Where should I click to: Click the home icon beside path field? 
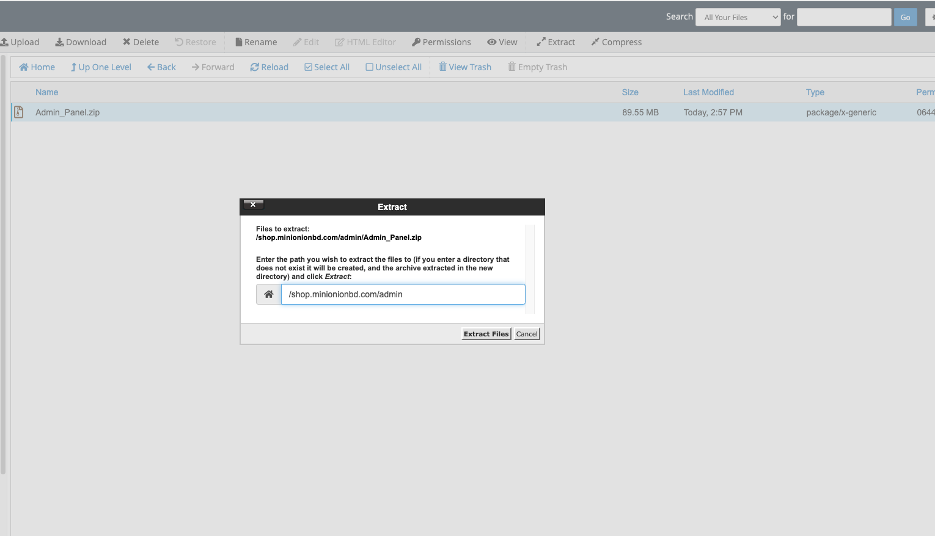[268, 294]
